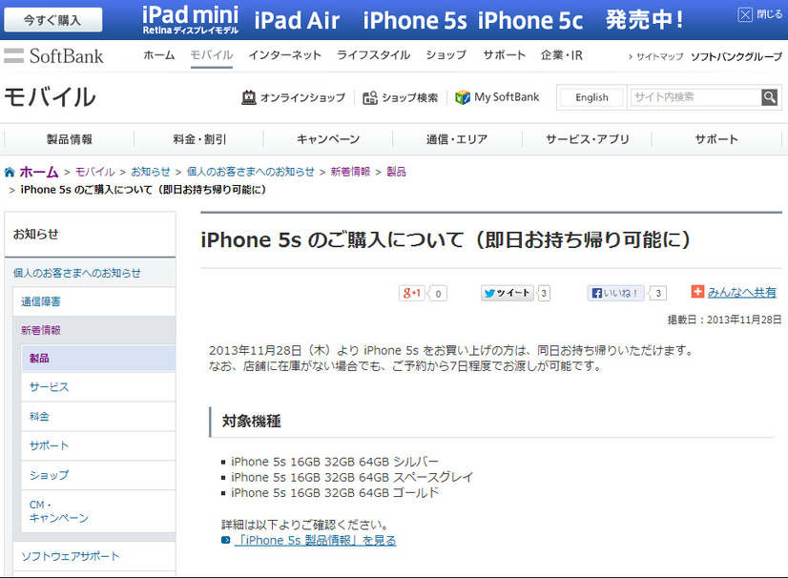Click 個人のお客さまへのお知らせ breadcrumb link

coord(250,172)
